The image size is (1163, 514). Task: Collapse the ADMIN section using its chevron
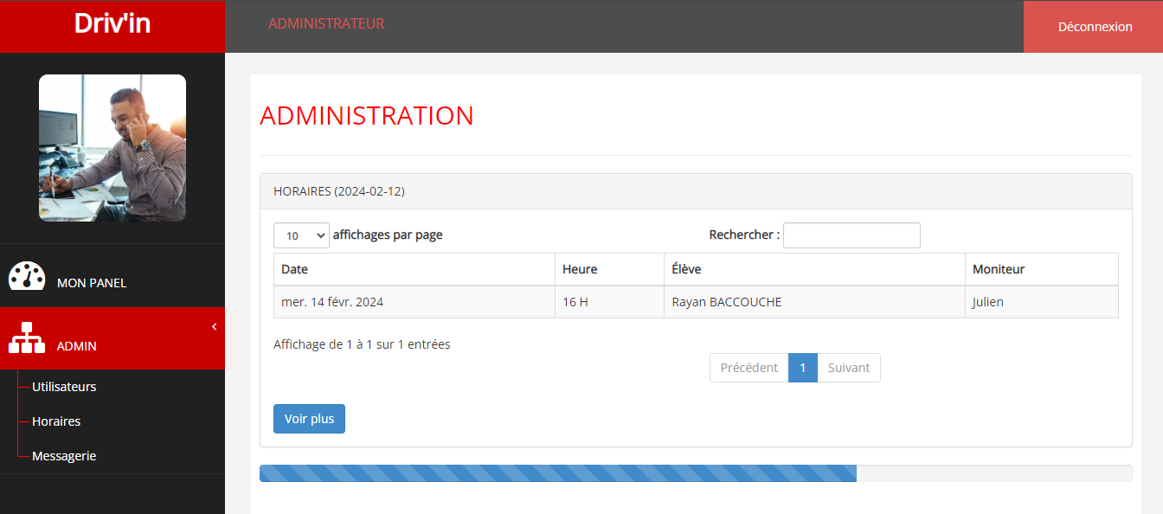tap(214, 326)
